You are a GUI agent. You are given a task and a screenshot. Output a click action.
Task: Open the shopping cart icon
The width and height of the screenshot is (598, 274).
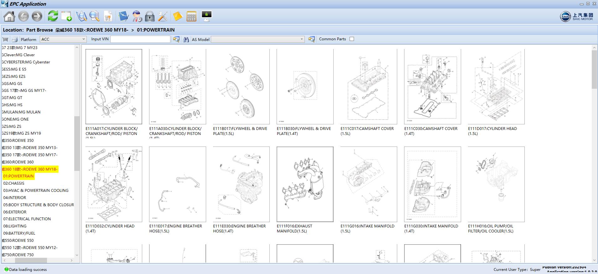[5, 39]
